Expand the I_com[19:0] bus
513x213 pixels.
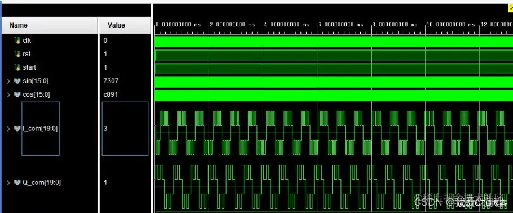pyautogui.click(x=9, y=129)
